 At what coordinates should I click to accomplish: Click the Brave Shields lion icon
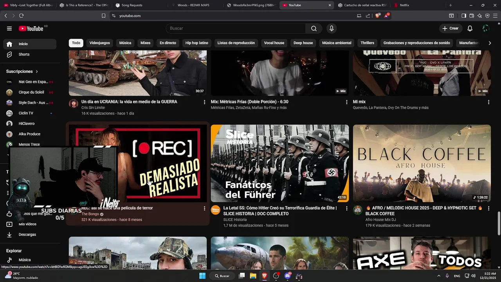[377, 16]
